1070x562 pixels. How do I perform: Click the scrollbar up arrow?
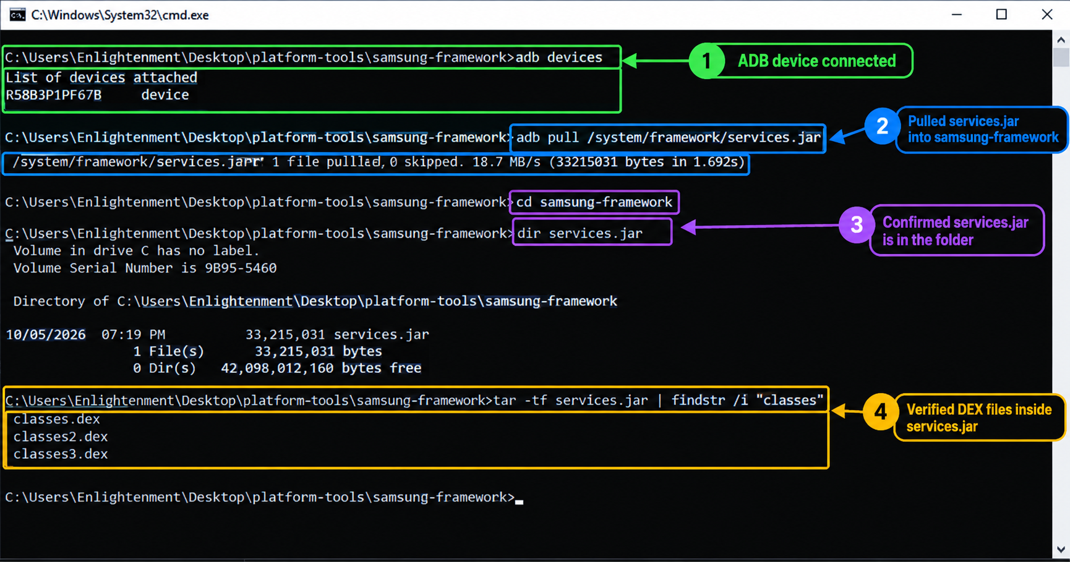(1061, 40)
